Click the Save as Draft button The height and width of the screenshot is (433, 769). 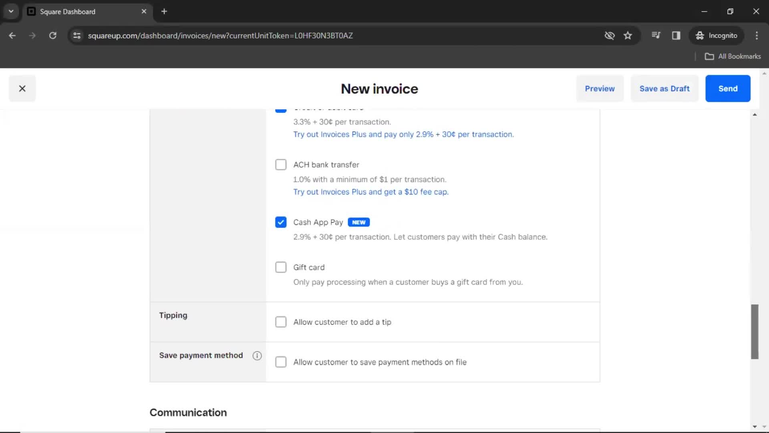(x=664, y=88)
